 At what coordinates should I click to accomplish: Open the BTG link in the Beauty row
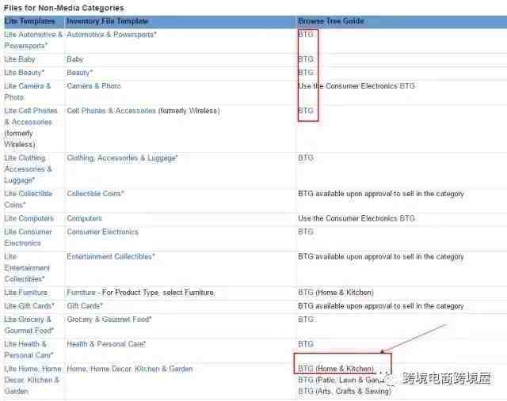[x=306, y=73]
